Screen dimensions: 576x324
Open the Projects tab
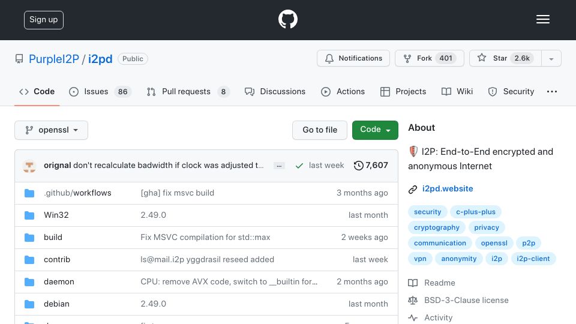pos(403,91)
